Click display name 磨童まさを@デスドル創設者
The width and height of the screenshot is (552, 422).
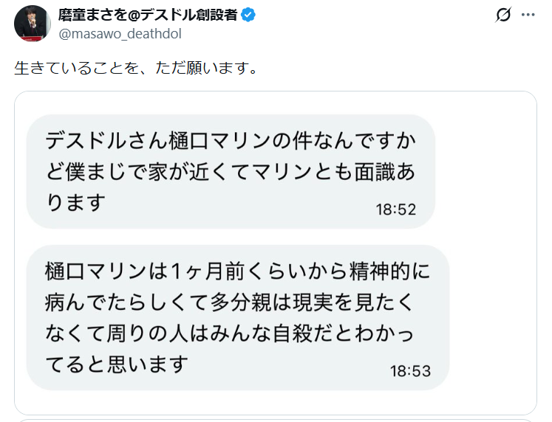pos(148,15)
